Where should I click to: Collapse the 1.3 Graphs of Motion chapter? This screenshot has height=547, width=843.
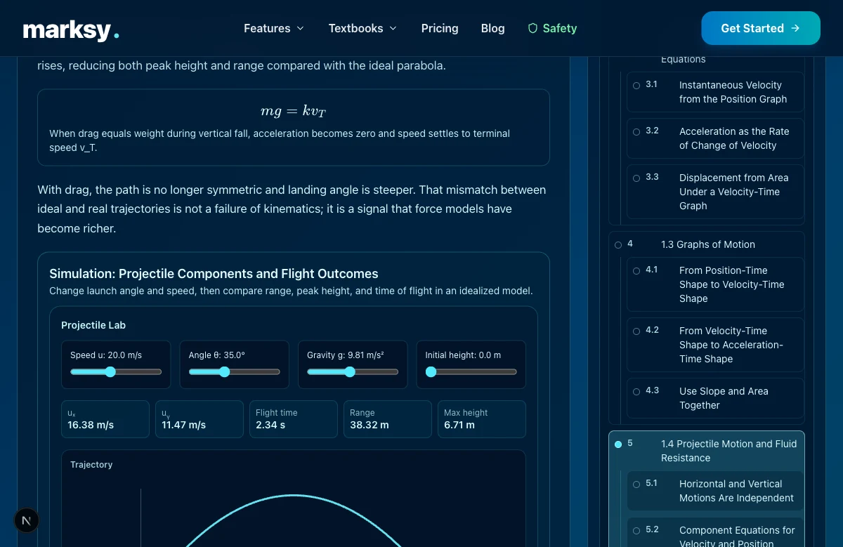click(x=707, y=244)
